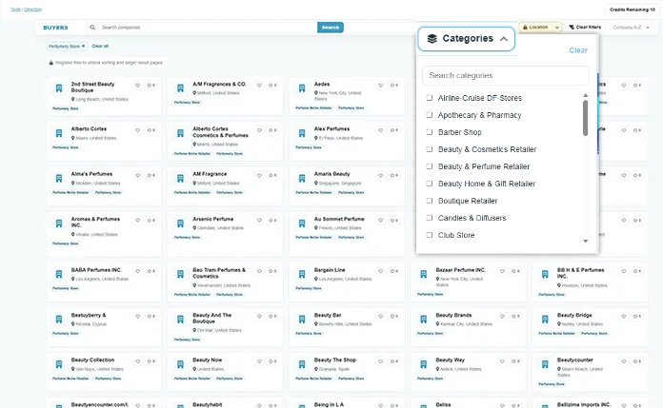This screenshot has width=663, height=408.
Task: Click Credits Remaining: 10 indicator
Action: pos(633,10)
